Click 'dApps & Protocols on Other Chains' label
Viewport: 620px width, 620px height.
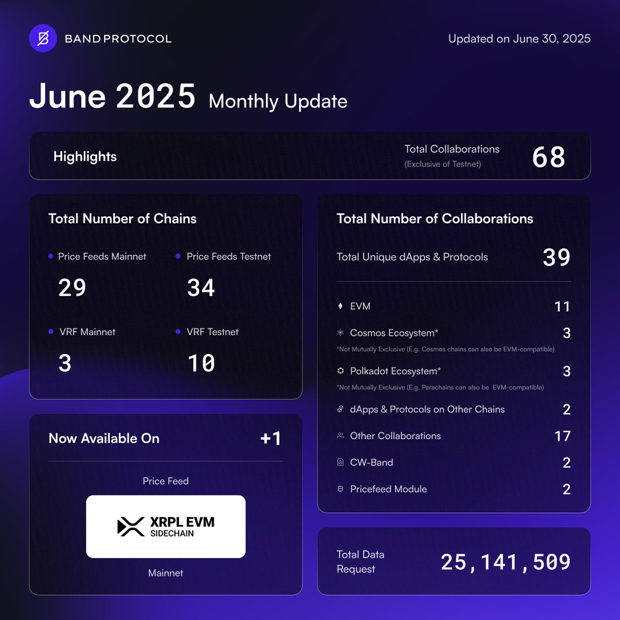click(427, 409)
